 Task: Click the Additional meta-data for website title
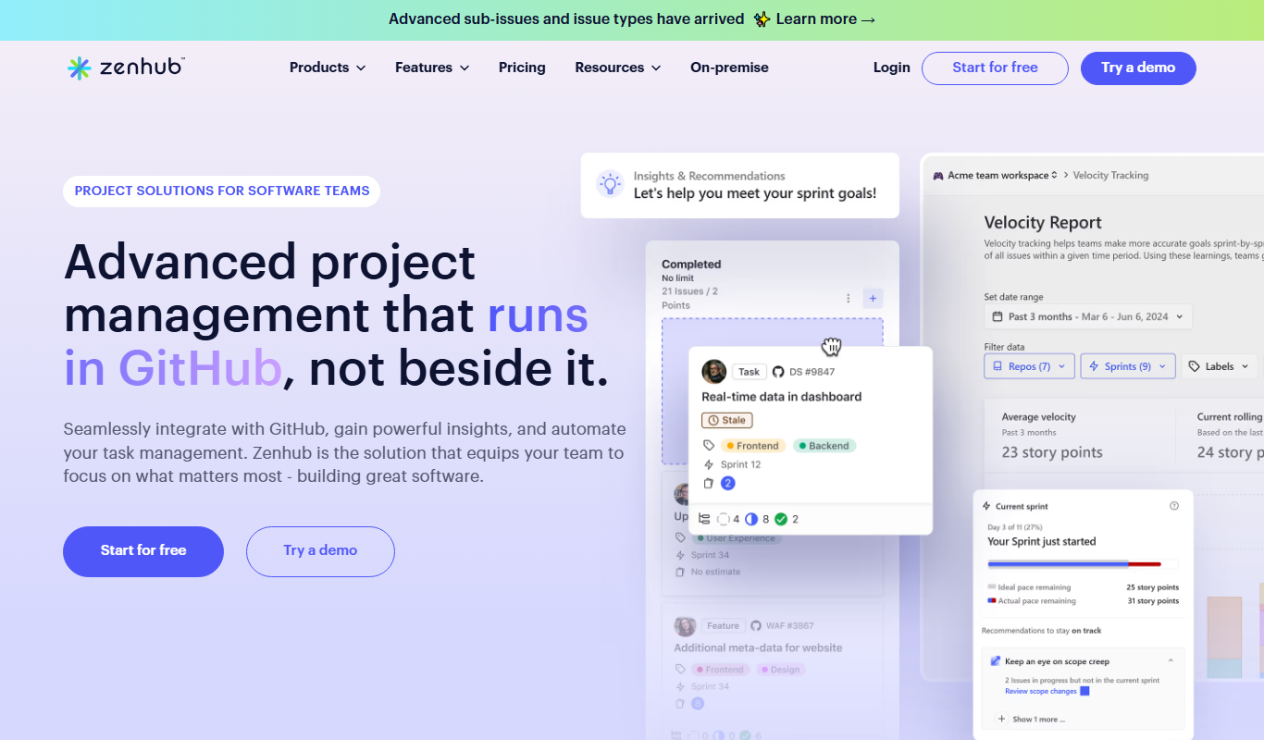[758, 647]
